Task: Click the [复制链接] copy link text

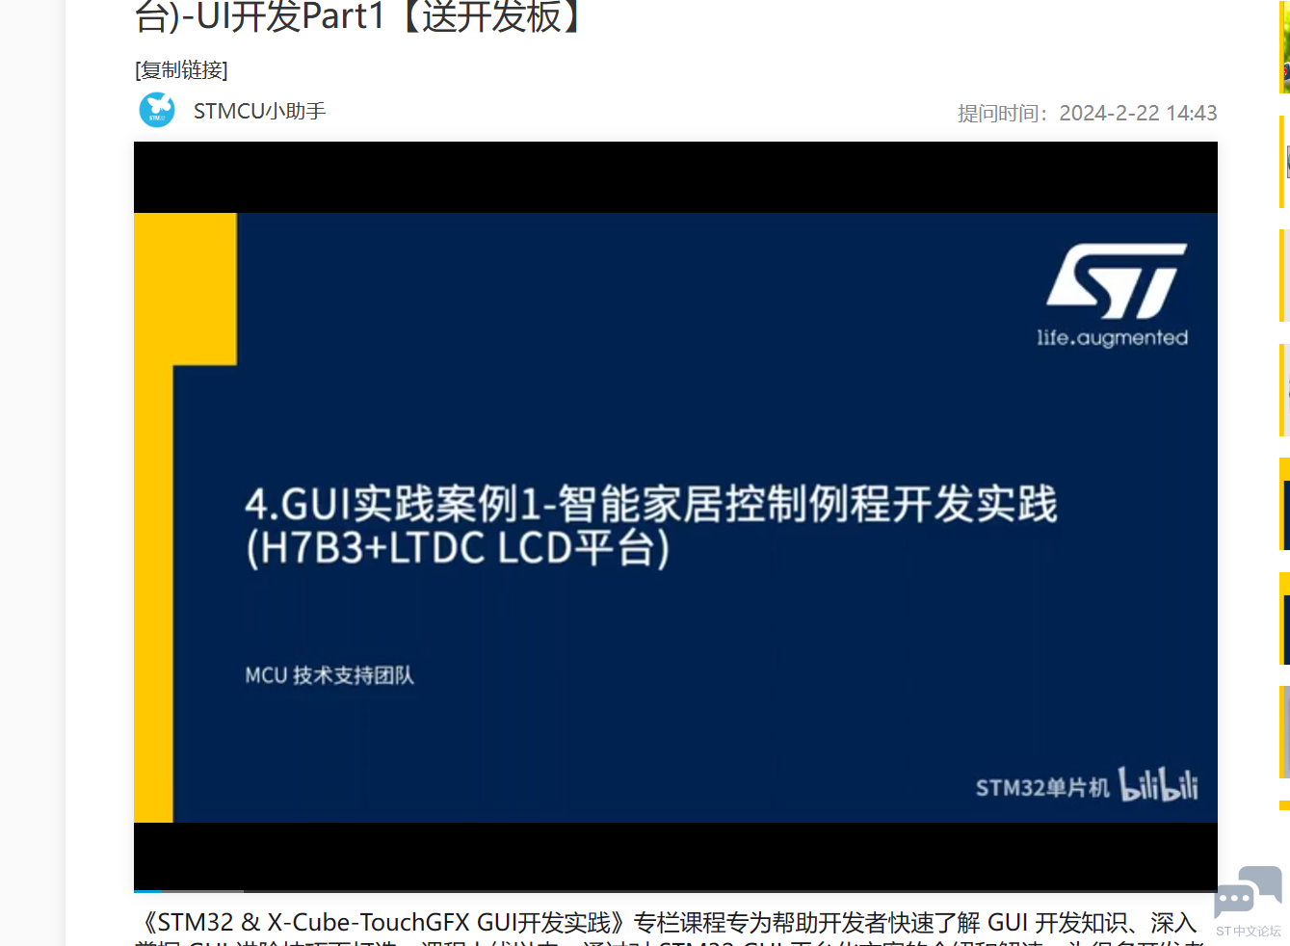Action: coord(181,70)
